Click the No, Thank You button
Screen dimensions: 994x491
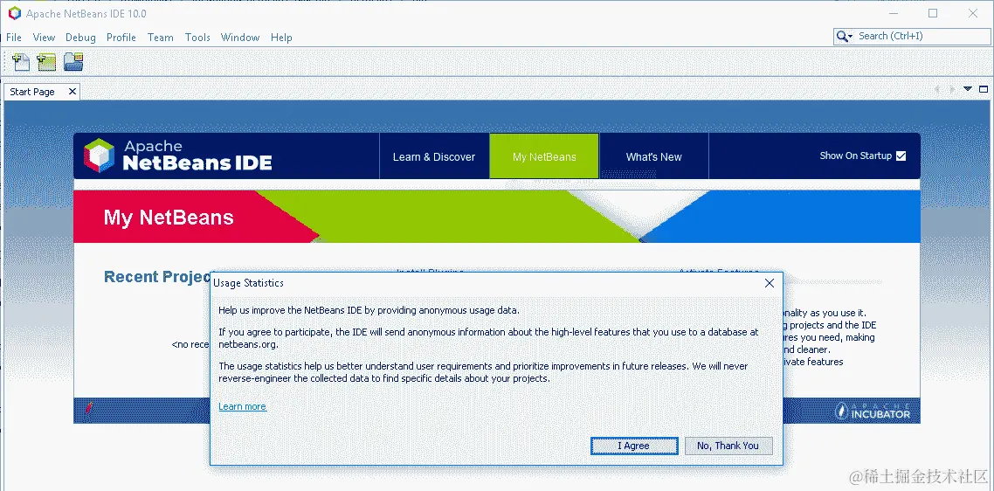(x=728, y=446)
